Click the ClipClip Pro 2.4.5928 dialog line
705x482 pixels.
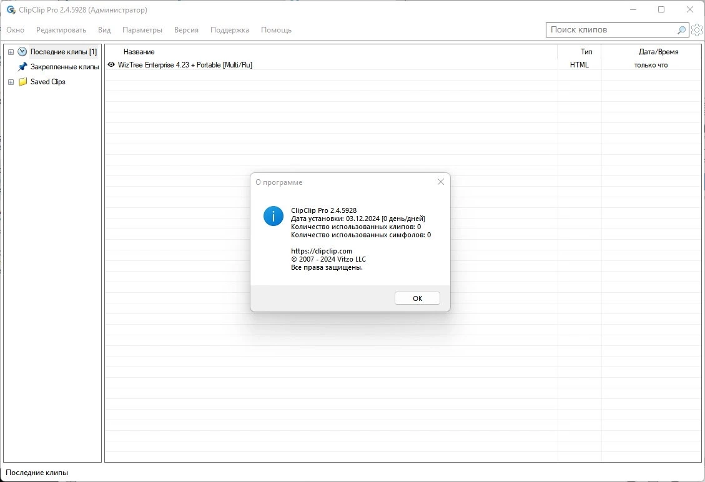[323, 210]
